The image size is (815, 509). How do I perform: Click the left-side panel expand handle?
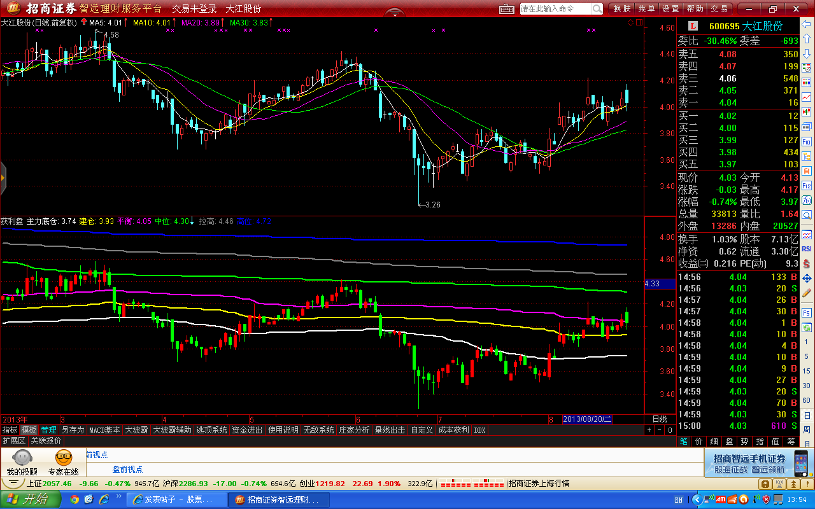(3, 178)
